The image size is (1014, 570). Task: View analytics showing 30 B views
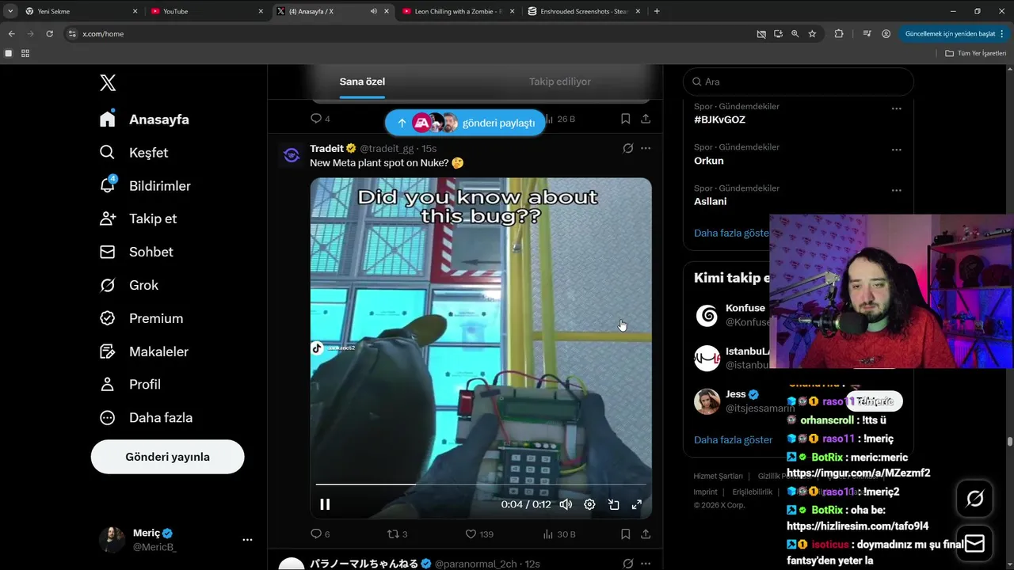(558, 534)
